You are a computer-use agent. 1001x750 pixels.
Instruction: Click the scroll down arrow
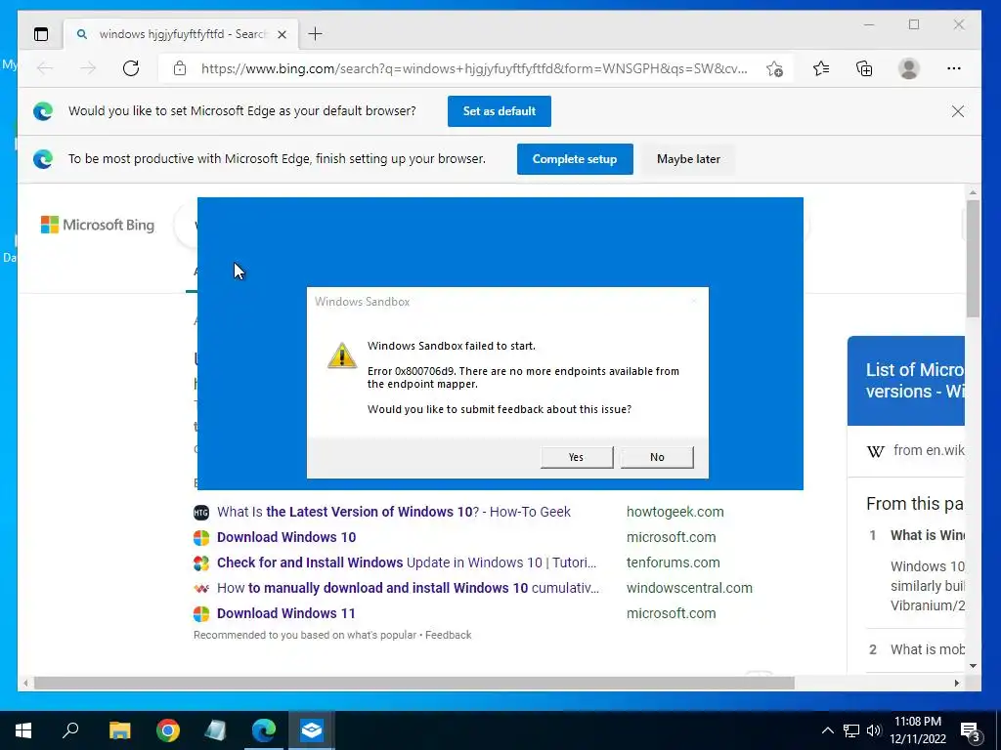(x=973, y=666)
